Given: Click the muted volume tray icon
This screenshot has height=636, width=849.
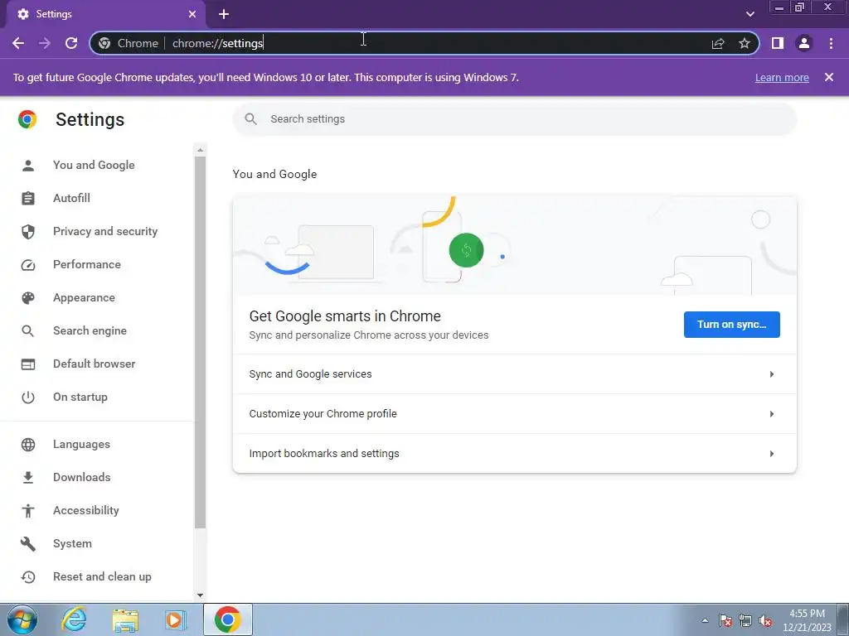Looking at the screenshot, I should (x=765, y=620).
